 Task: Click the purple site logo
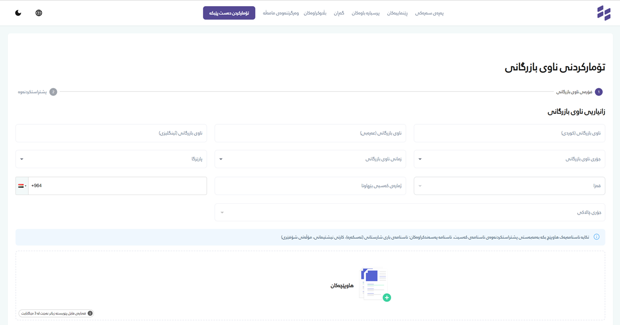(603, 13)
